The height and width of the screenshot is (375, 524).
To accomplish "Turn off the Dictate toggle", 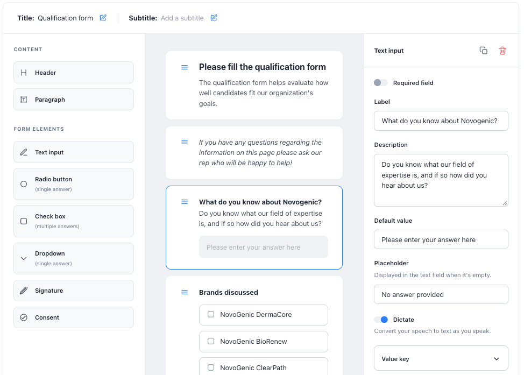I will (x=381, y=320).
